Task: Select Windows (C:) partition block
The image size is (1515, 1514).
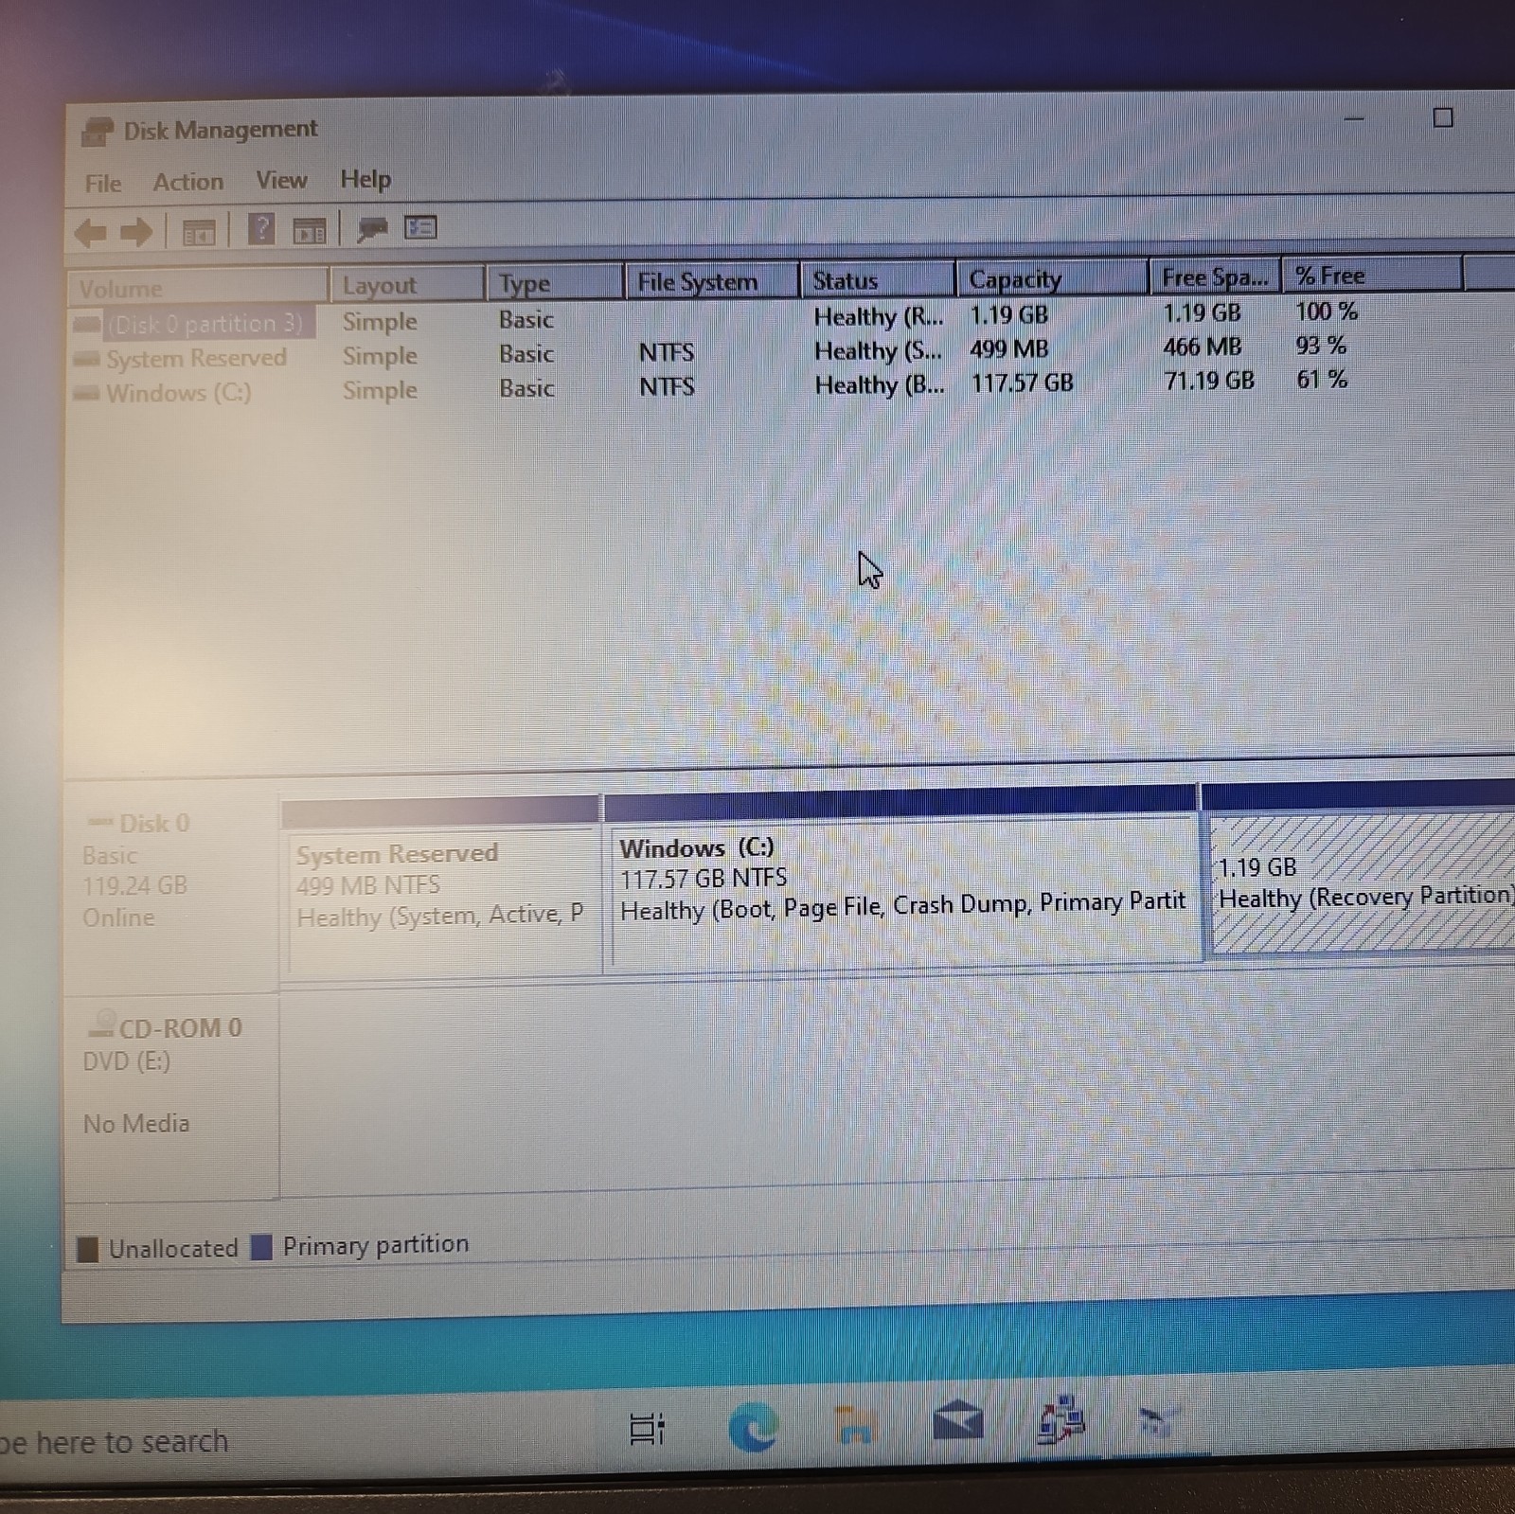Action: pyautogui.click(x=900, y=878)
